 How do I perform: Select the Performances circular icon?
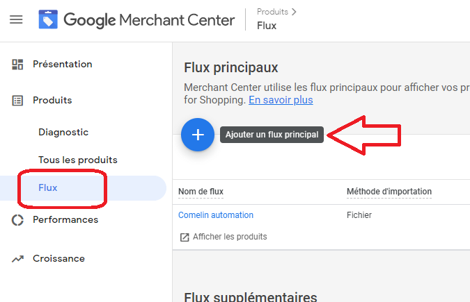(17, 220)
